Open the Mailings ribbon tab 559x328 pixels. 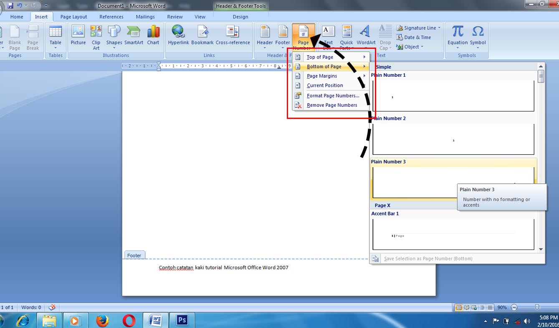point(145,17)
